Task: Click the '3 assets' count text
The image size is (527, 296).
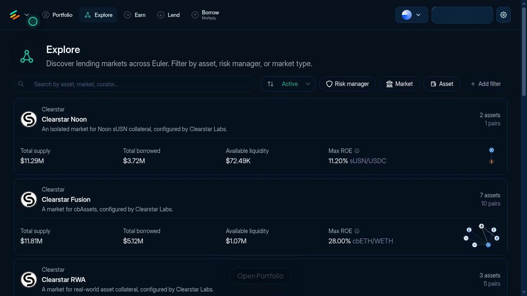Action: (490, 276)
